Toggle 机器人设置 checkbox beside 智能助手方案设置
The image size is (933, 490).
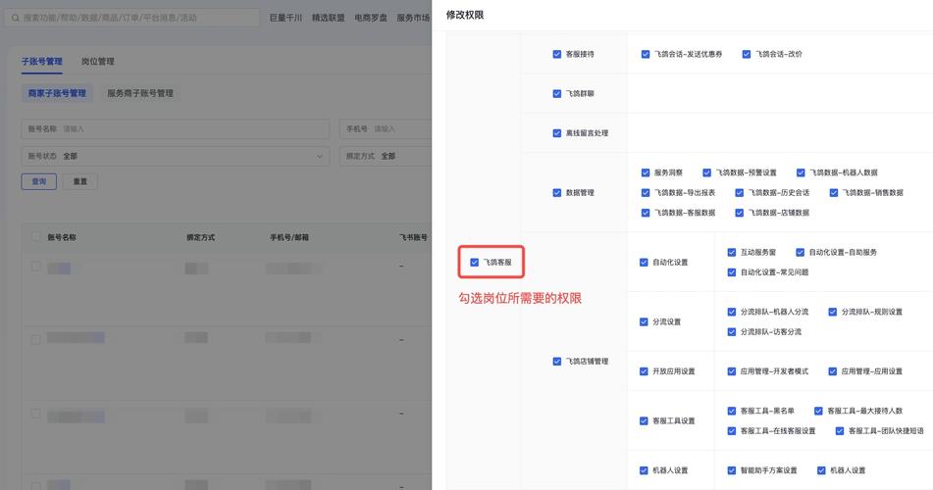click(822, 470)
